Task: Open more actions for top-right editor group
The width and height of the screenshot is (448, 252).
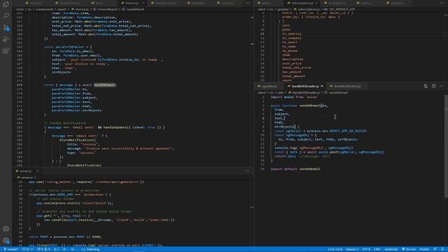Action: [x=442, y=3]
